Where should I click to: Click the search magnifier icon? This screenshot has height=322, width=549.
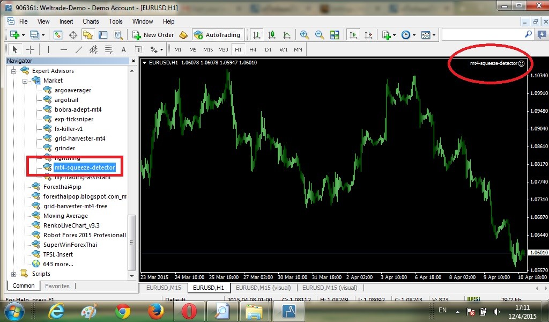pyautogui.click(x=528, y=34)
